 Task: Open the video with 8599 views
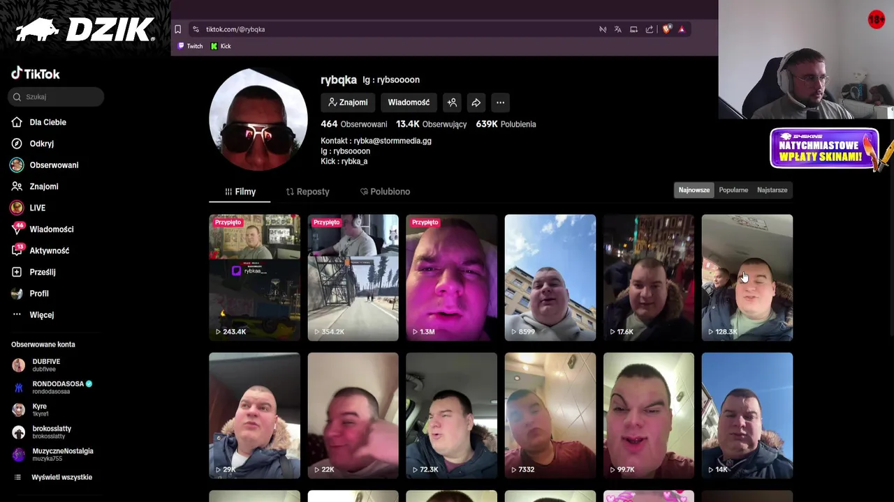[550, 277]
